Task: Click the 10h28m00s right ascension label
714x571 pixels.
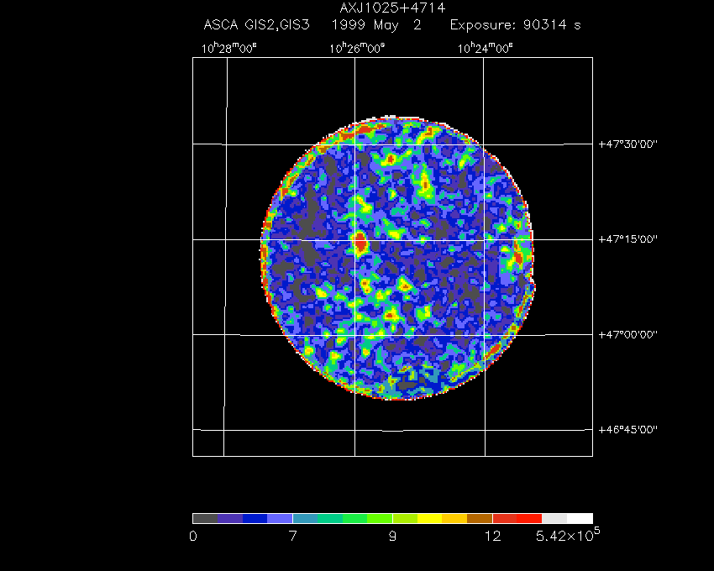Action: [x=229, y=48]
